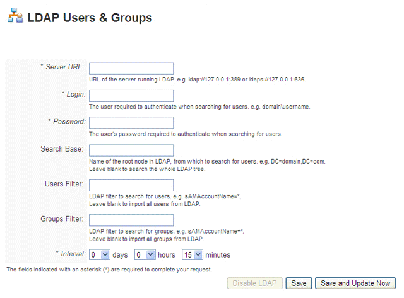Click the 'user's password required' hint text
404x298 pixels.
coord(186,134)
